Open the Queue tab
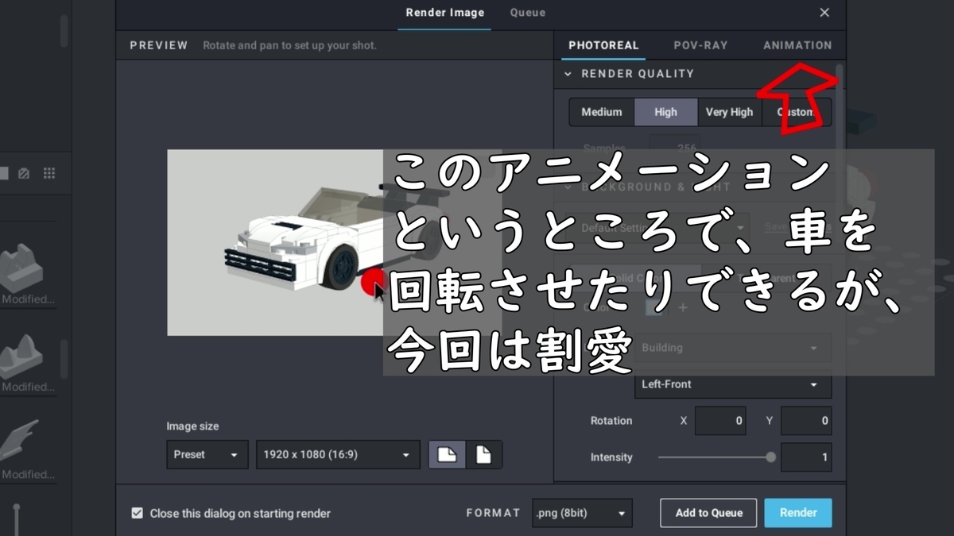Screen dimensions: 954x536 point(528,13)
